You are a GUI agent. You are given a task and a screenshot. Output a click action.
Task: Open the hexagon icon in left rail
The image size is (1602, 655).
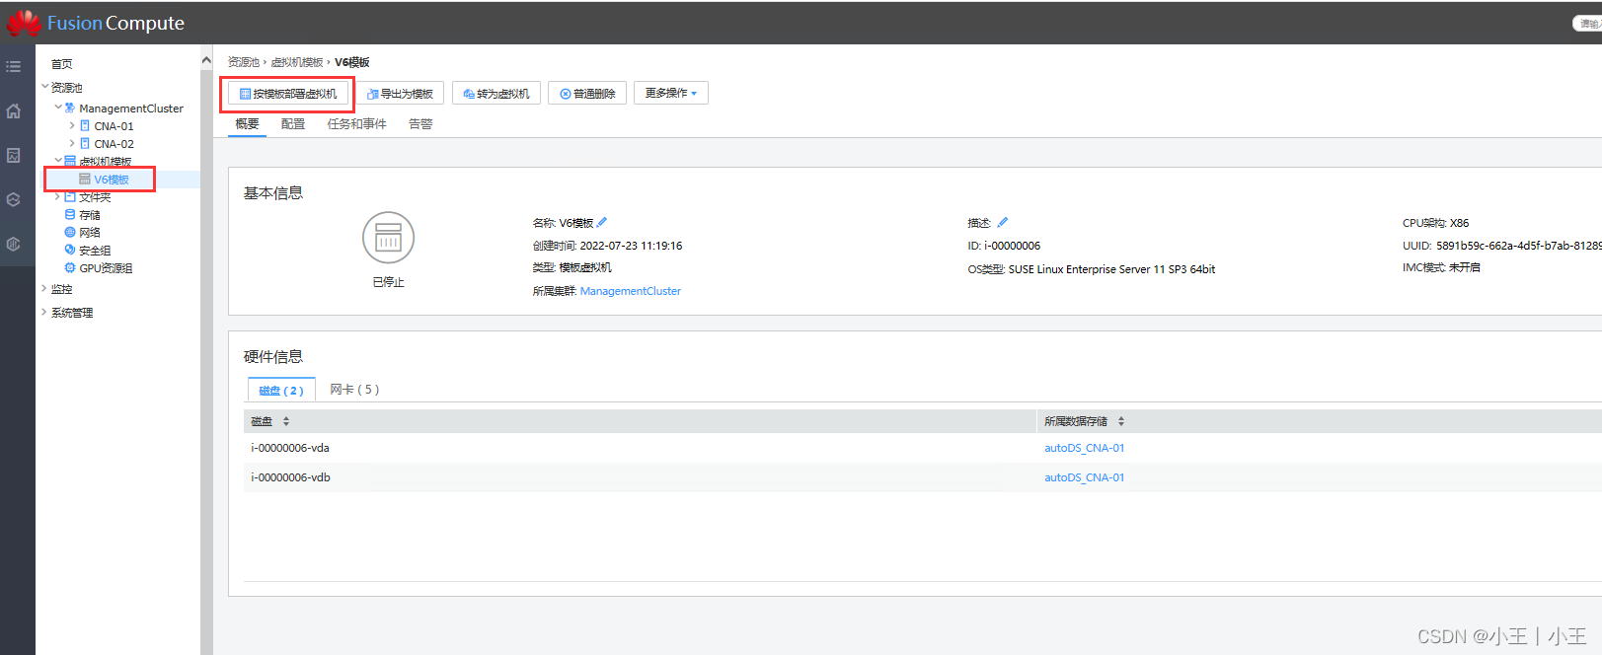point(14,199)
